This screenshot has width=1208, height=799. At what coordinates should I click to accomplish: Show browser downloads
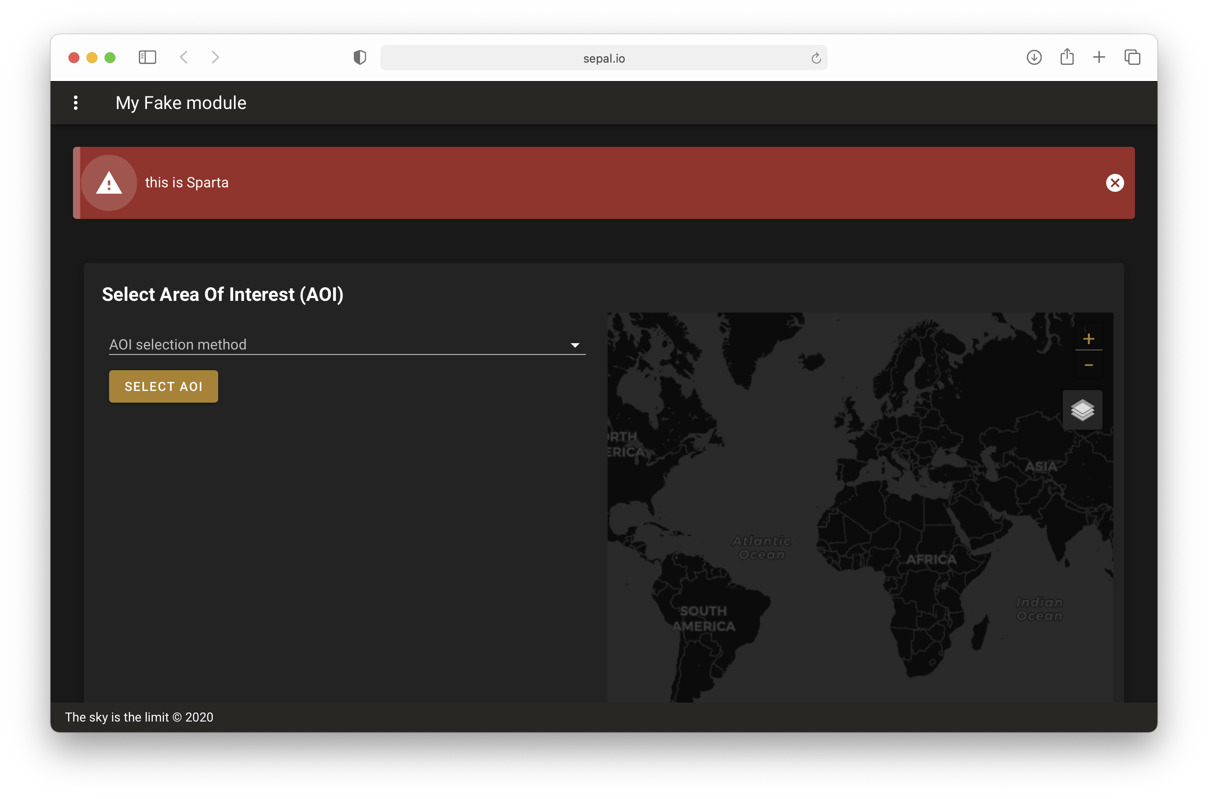[1034, 57]
